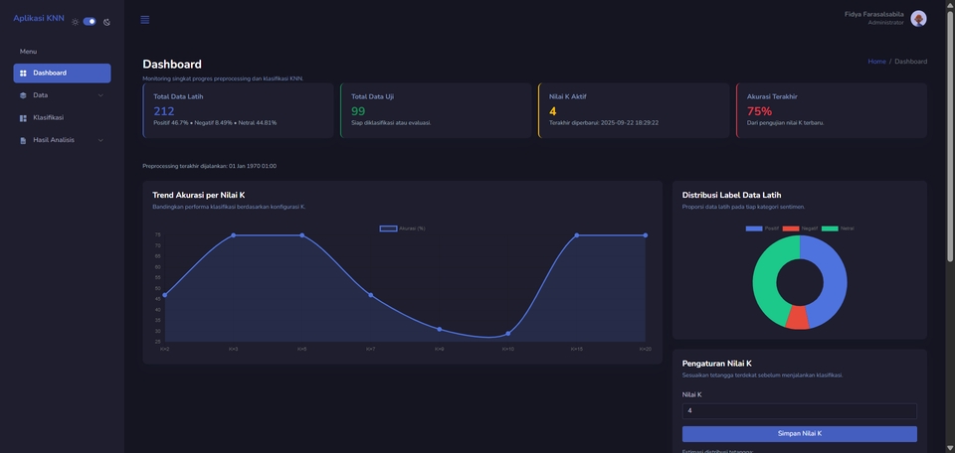Open the Fidya Farasalsabila account dropdown
The image size is (955, 453).
(873, 15)
